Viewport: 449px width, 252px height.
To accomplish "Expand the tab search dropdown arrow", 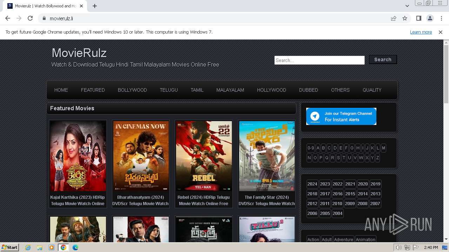I will tap(407, 6).
